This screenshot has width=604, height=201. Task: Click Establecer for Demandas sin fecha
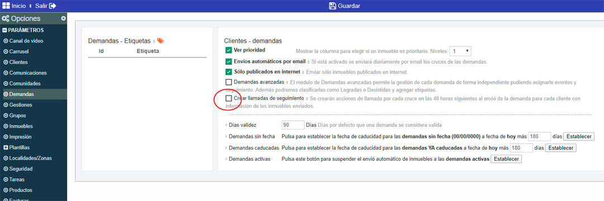click(x=579, y=136)
